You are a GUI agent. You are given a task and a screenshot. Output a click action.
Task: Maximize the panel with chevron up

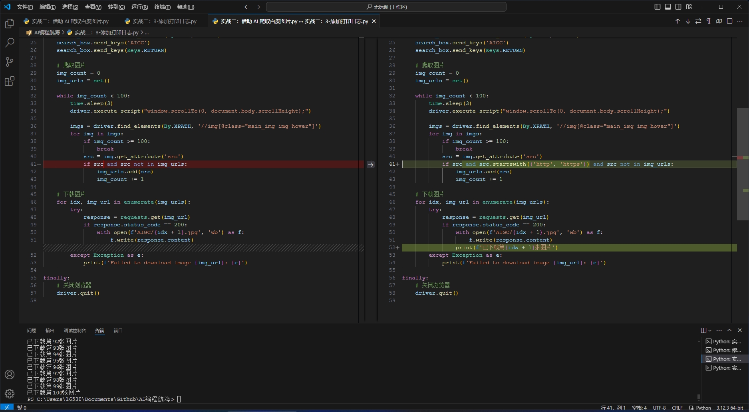point(729,330)
